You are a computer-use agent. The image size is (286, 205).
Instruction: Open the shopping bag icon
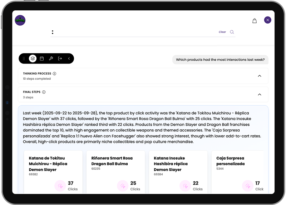coord(255,21)
